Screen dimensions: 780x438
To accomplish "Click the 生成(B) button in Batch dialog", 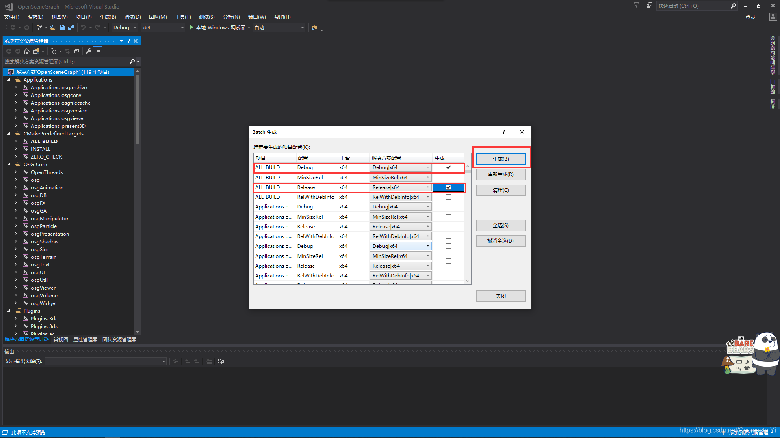I will [501, 159].
